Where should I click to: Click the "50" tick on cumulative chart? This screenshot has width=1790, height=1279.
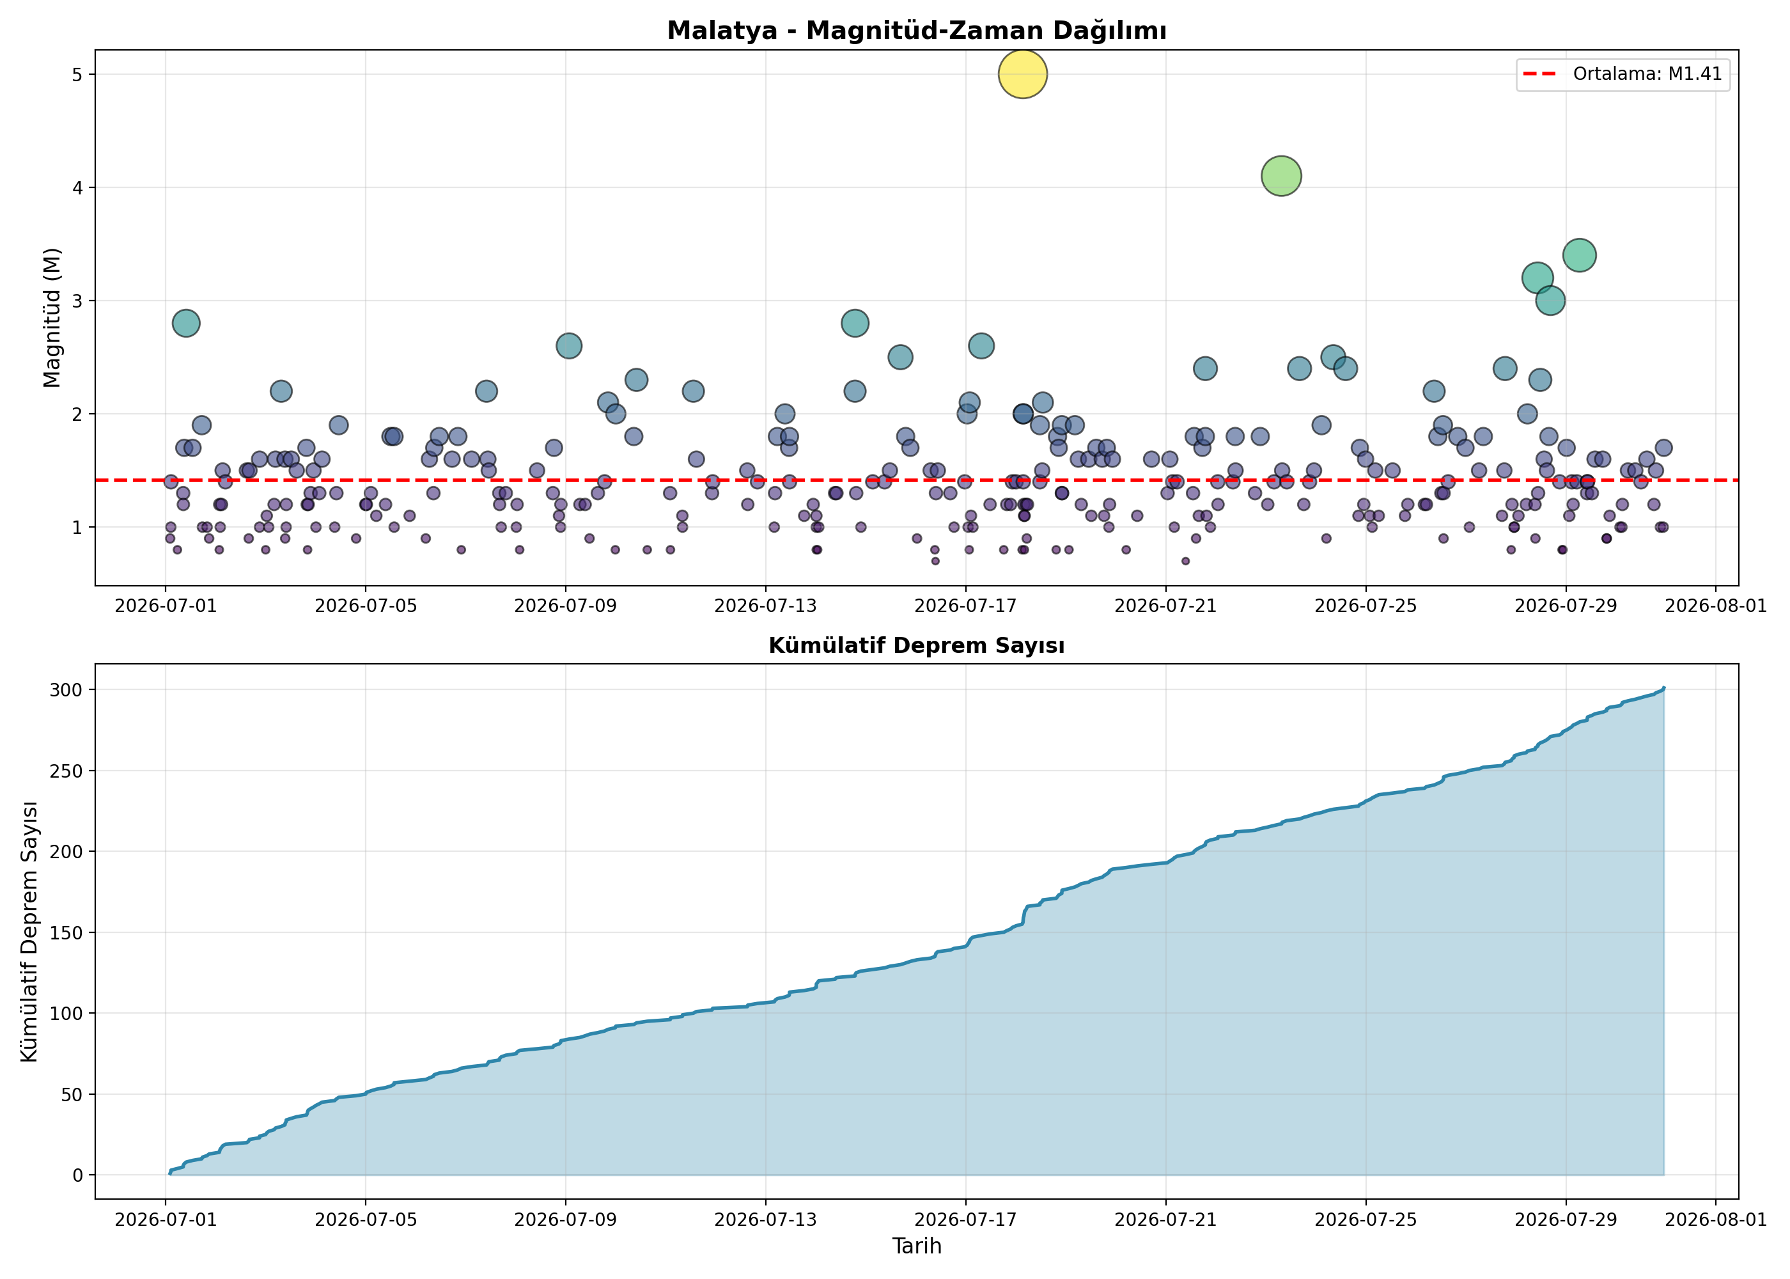point(72,1095)
